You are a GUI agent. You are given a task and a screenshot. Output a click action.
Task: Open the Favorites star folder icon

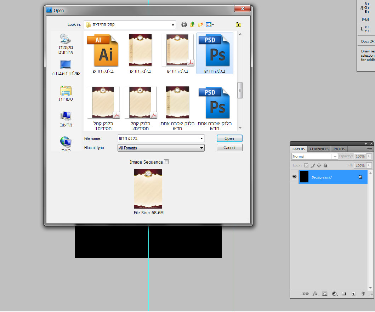tap(238, 24)
